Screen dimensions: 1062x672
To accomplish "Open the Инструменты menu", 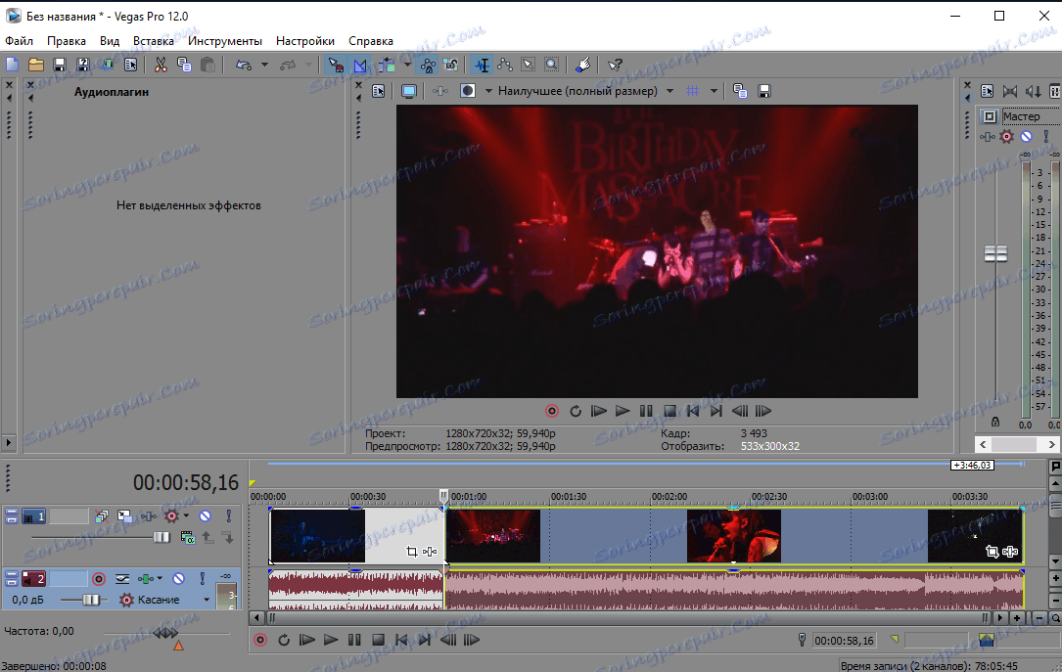I will 224,41.
